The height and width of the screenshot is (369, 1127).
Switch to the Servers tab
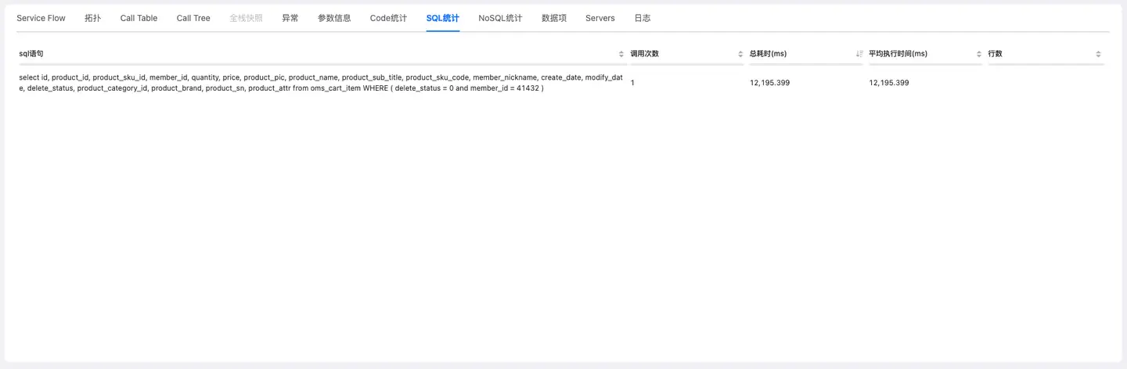(600, 18)
